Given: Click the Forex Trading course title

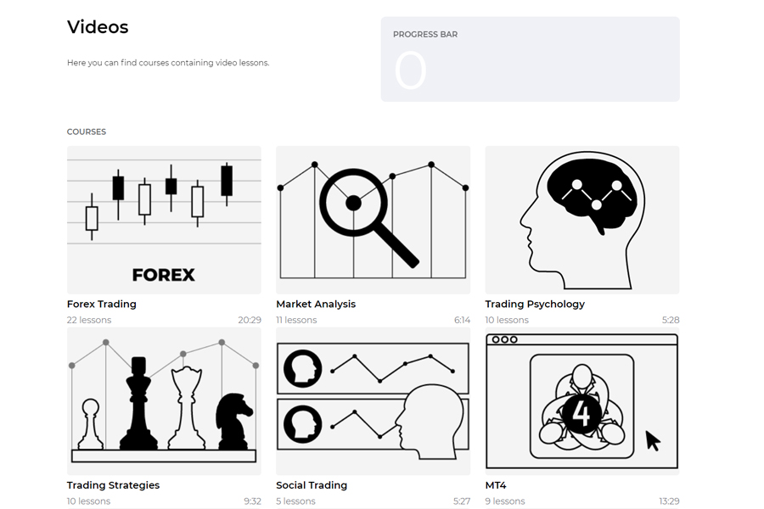Looking at the screenshot, I should 102,304.
